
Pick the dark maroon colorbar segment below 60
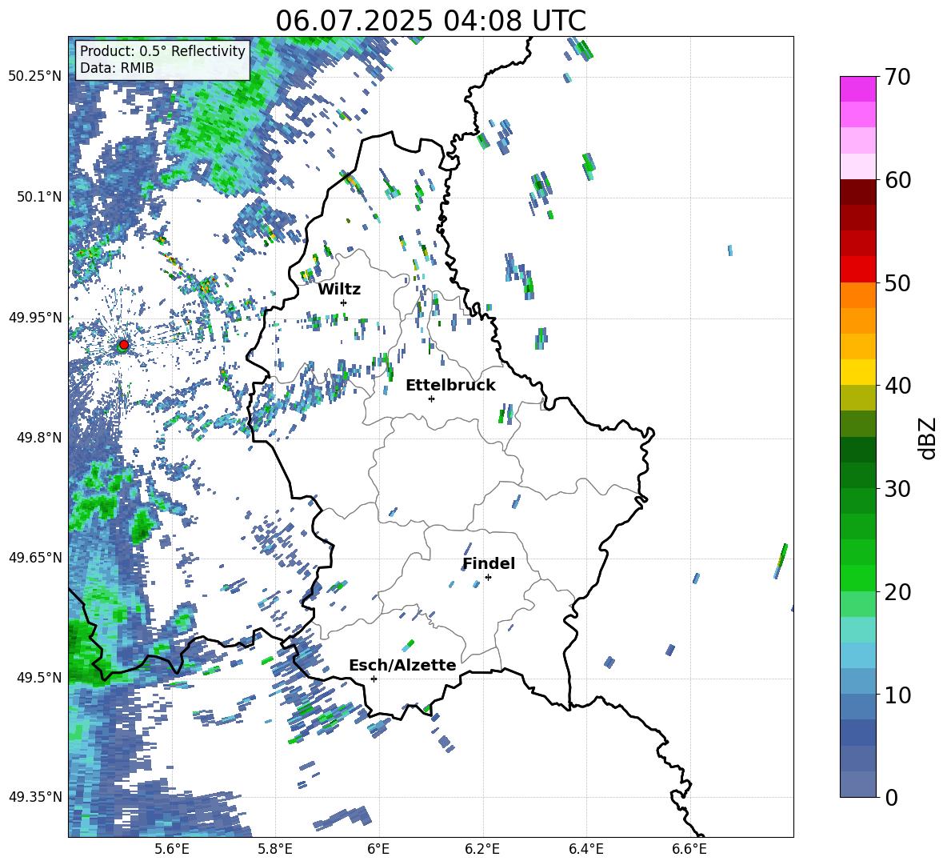[x=857, y=192]
